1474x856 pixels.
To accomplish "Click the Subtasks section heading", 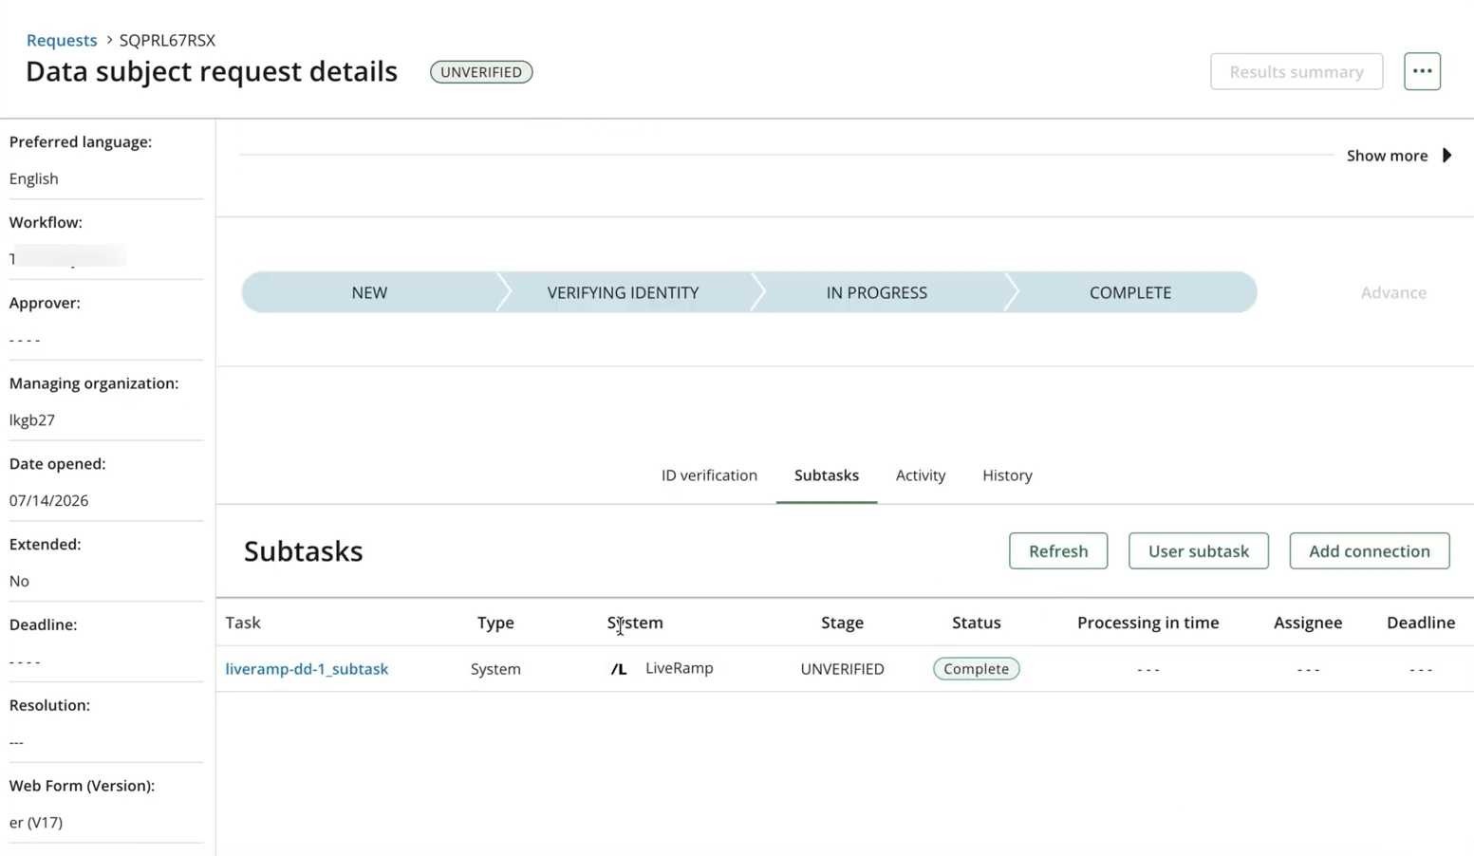I will pyautogui.click(x=303, y=551).
